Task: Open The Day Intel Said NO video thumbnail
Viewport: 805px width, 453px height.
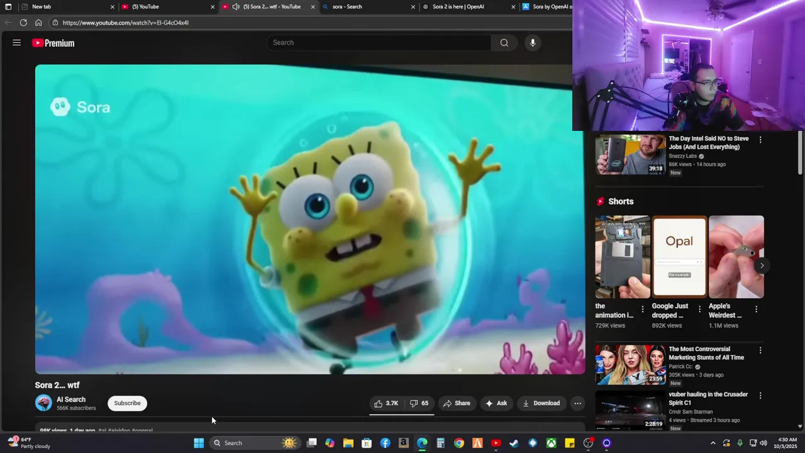Action: click(x=630, y=154)
